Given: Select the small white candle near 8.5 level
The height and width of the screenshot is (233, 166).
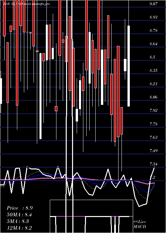Looking at the screenshot, I should 125,65.
